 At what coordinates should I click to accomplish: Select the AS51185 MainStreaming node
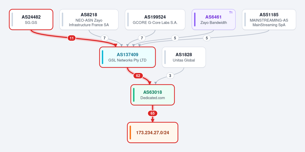(x=269, y=19)
